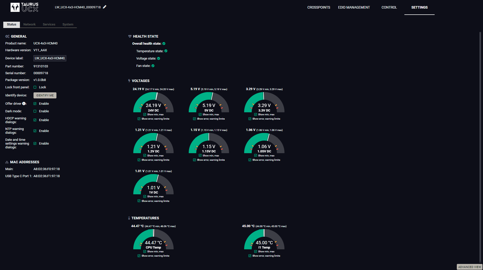Toggle Show error, warning limits for CPU Temp
Image resolution: width=483 pixels, height=270 pixels.
[x=139, y=256]
